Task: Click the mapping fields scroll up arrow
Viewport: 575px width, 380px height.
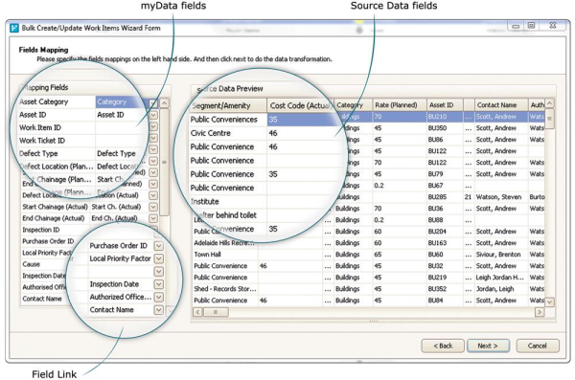Action: [164, 103]
